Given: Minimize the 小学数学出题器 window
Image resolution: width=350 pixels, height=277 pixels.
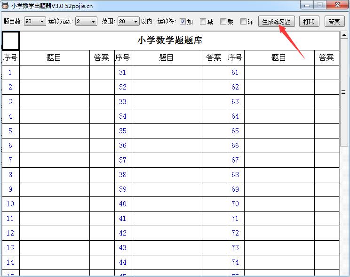Looking at the screenshot, I should pyautogui.click(x=307, y=5).
